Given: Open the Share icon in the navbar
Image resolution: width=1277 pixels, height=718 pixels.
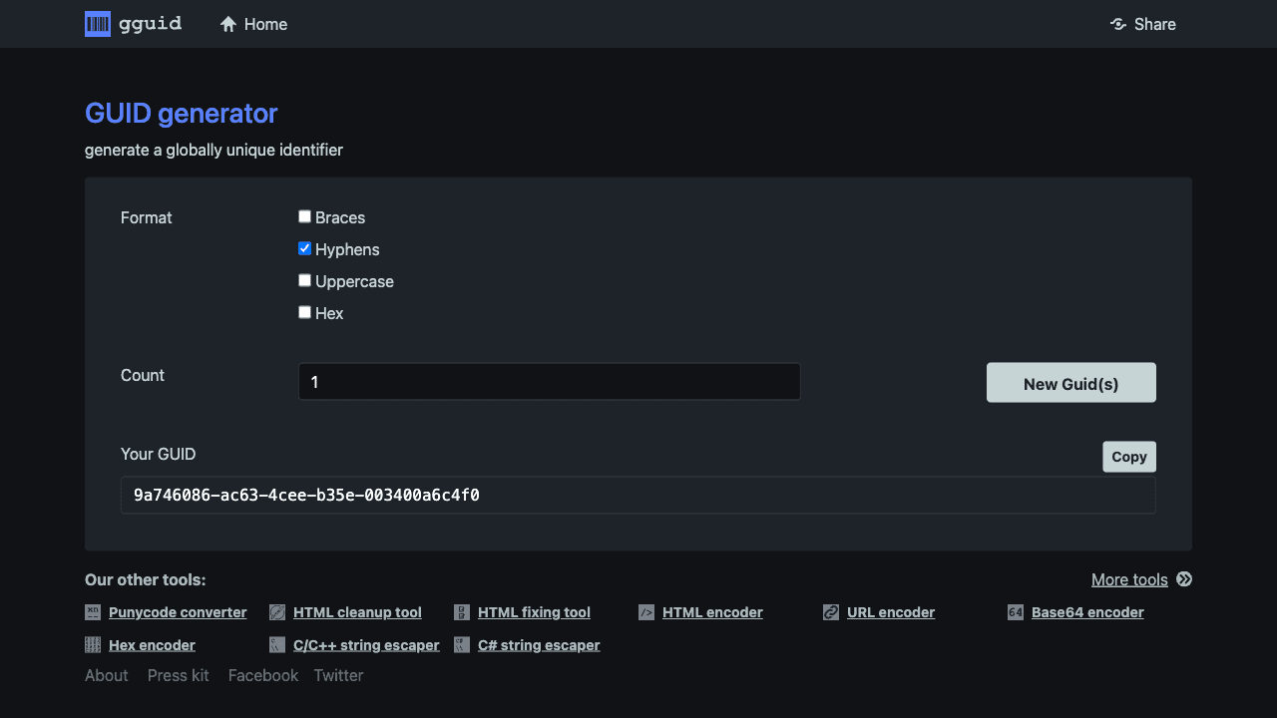Looking at the screenshot, I should pyautogui.click(x=1117, y=24).
